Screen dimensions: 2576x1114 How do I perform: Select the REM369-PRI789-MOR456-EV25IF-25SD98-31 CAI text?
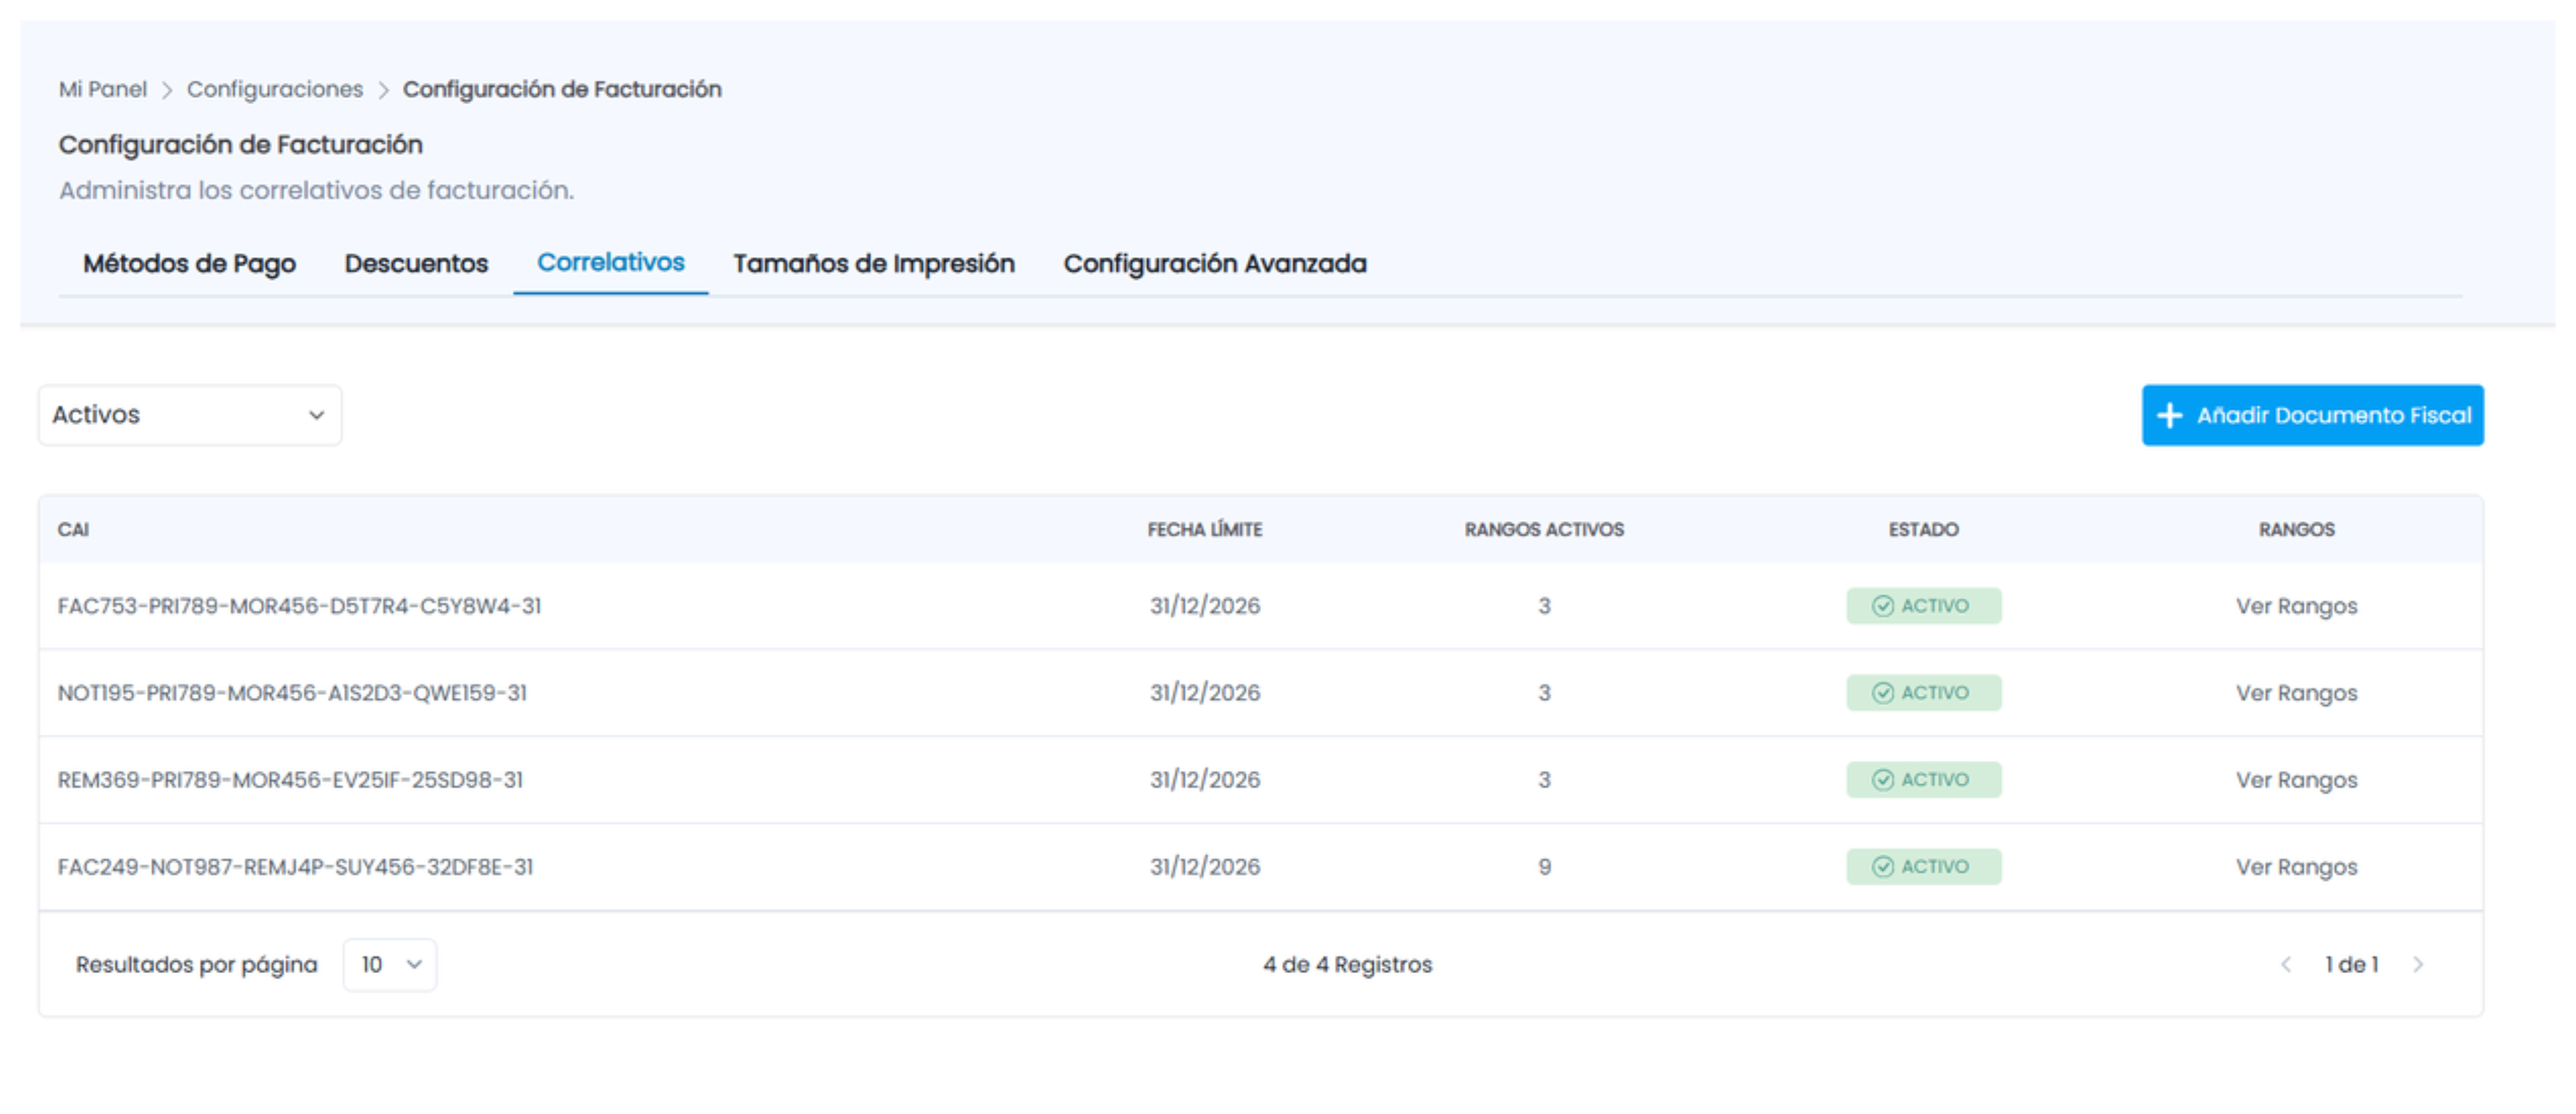(x=290, y=780)
